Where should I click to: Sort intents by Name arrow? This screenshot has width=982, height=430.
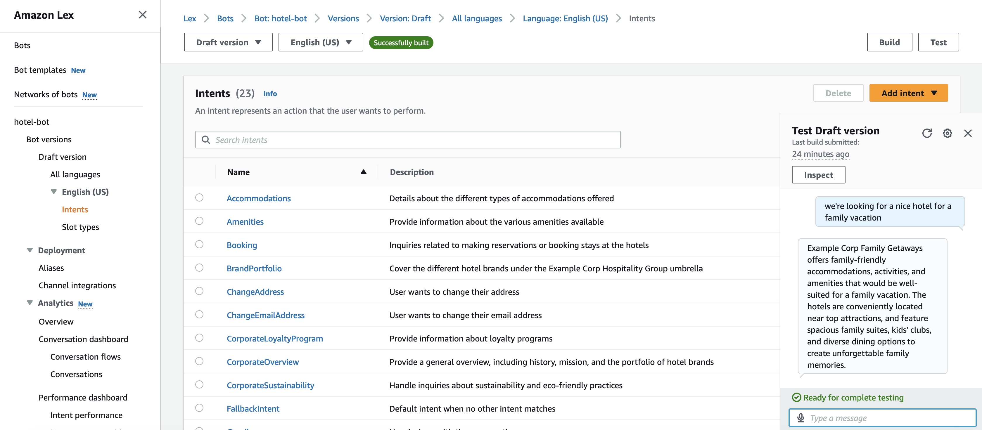point(363,172)
